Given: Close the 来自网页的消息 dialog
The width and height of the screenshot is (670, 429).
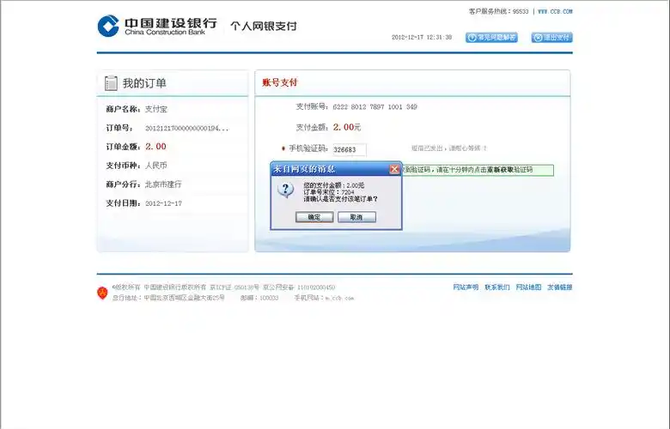Looking at the screenshot, I should coord(394,169).
